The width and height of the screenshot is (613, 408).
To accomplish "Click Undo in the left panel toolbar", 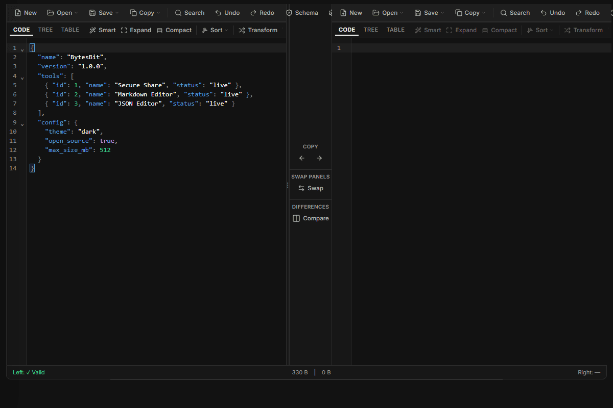I will point(227,13).
